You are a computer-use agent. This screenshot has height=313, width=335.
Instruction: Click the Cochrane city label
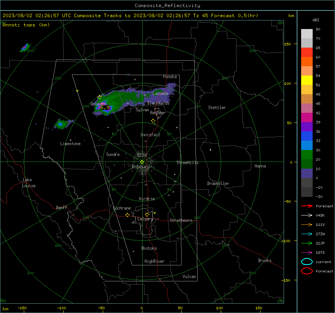pyautogui.click(x=122, y=208)
